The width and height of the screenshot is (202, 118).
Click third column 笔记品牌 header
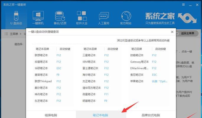click(136, 49)
